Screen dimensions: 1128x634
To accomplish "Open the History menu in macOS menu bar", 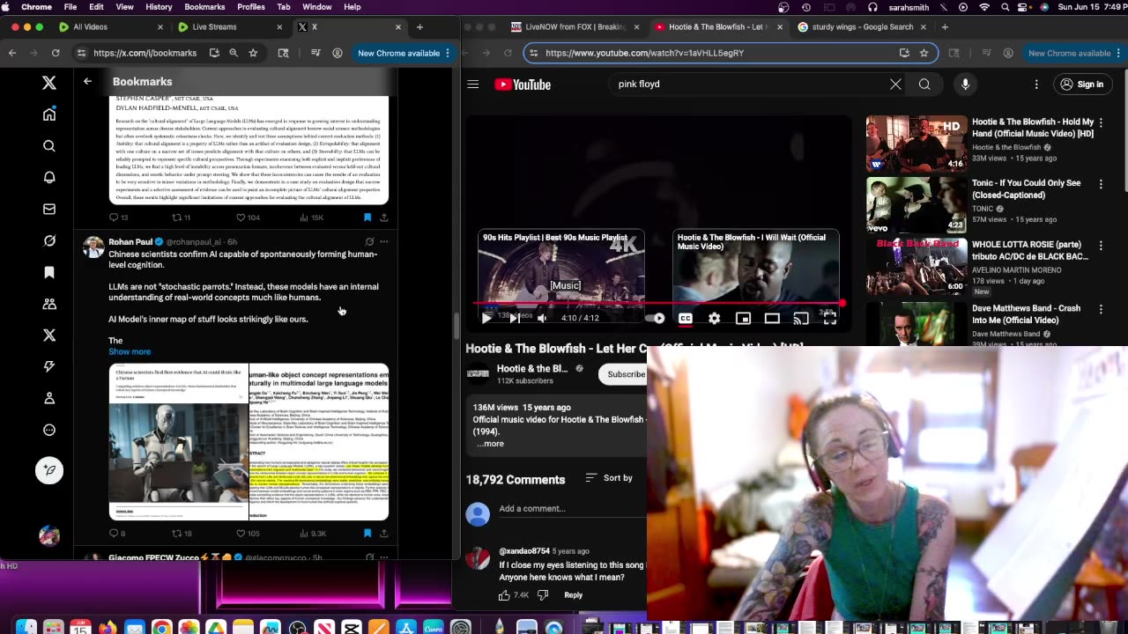I will 159,7.
